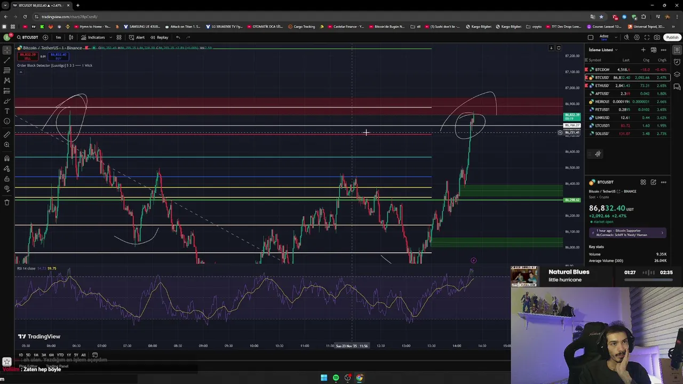Open watchlist advanced view icon
Viewport: 683px width, 384px height.
click(653, 50)
